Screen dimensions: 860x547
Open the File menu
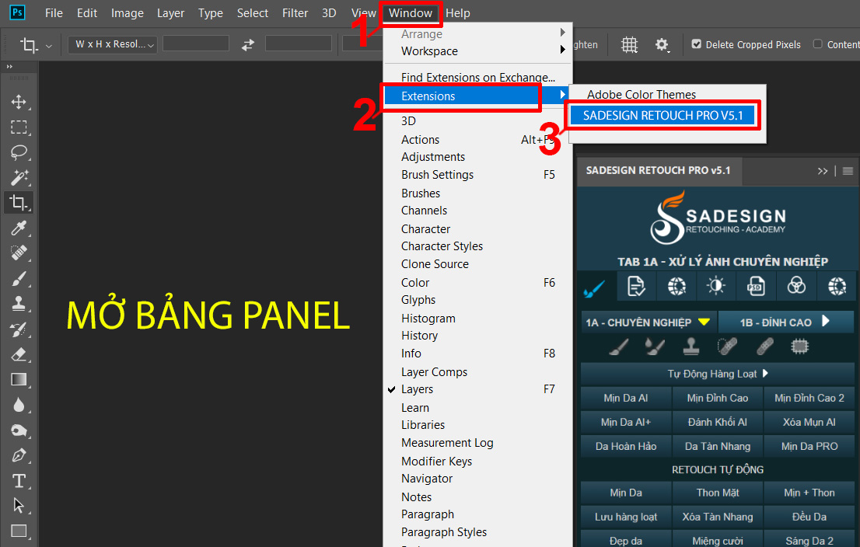click(x=54, y=13)
